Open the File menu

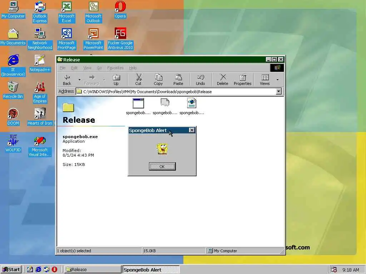tap(63, 68)
